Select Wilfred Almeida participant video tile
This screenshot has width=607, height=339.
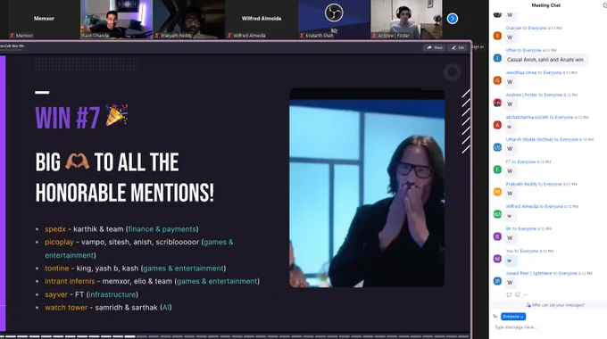point(262,20)
